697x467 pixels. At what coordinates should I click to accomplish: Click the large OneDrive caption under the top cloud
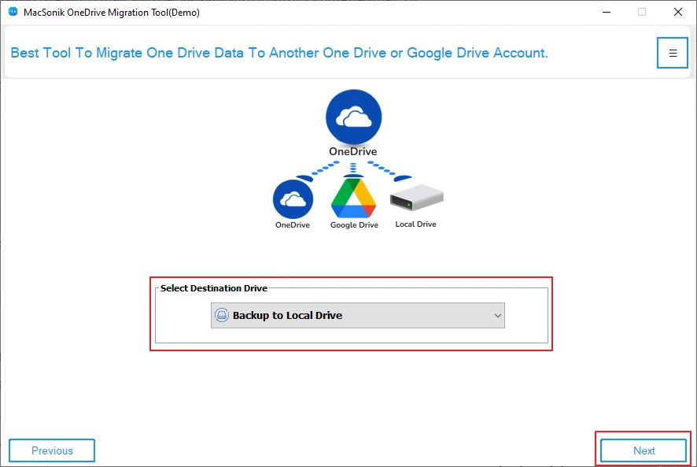(x=353, y=152)
